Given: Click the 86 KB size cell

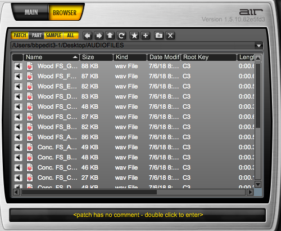Looking at the screenshot, I should point(90,137).
